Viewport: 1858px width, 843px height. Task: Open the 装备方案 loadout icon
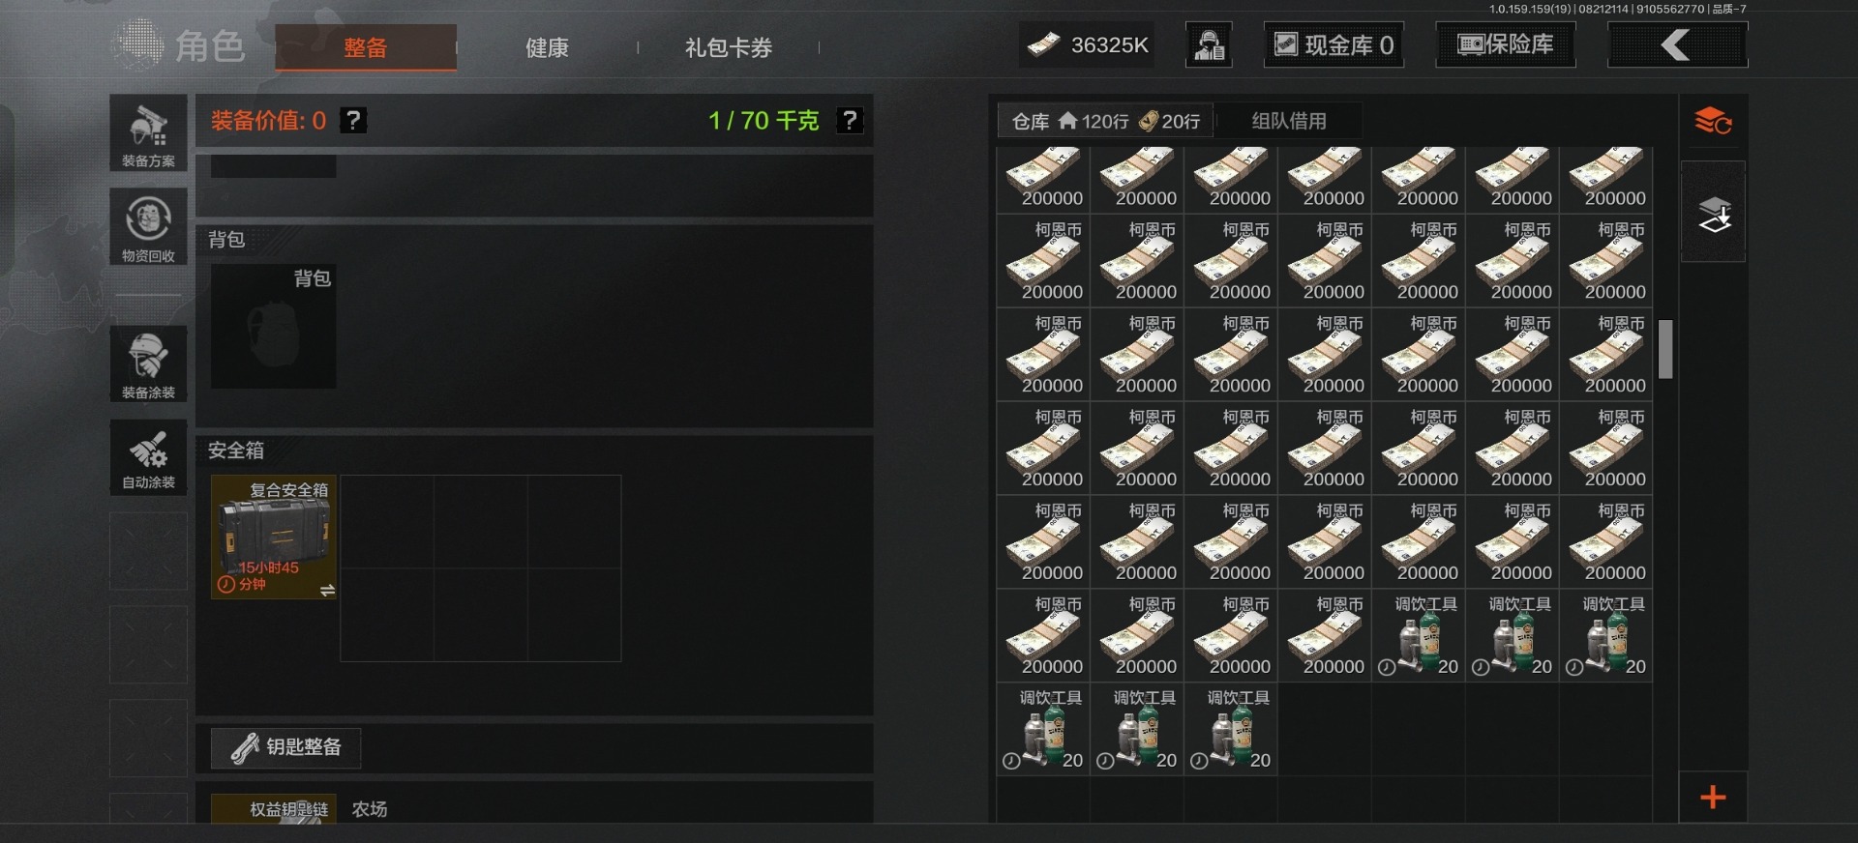coord(148,133)
